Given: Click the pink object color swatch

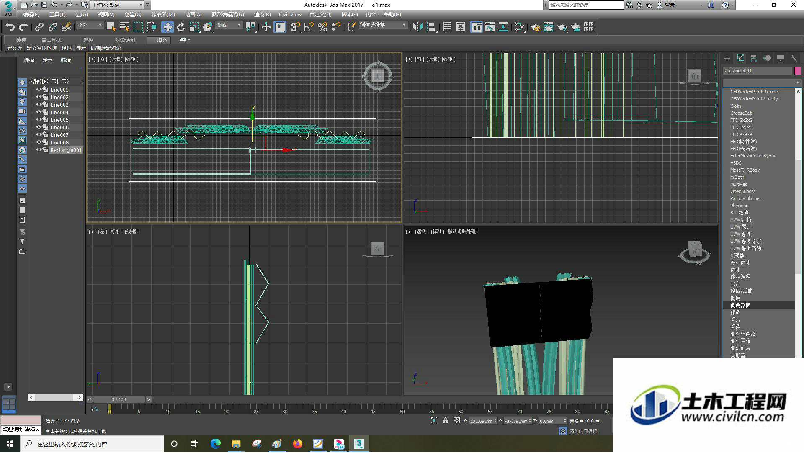Looking at the screenshot, I should [798, 71].
